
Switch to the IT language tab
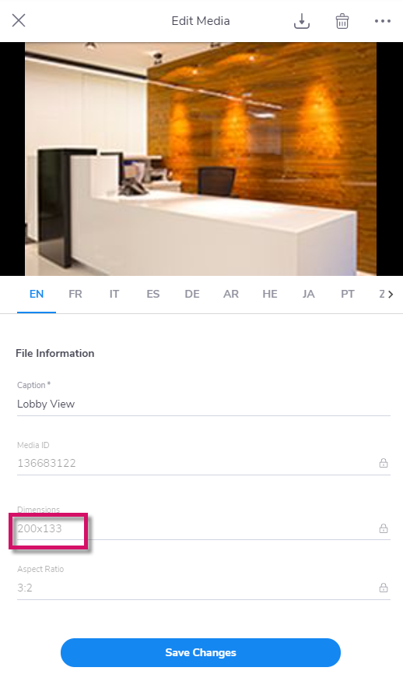[114, 294]
